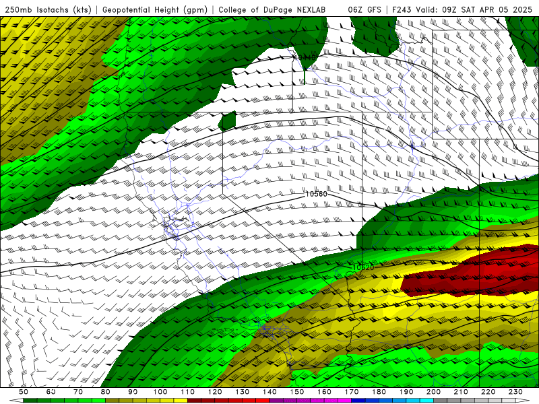
Task: Click the 10440 height contour label
Action: (305, 57)
